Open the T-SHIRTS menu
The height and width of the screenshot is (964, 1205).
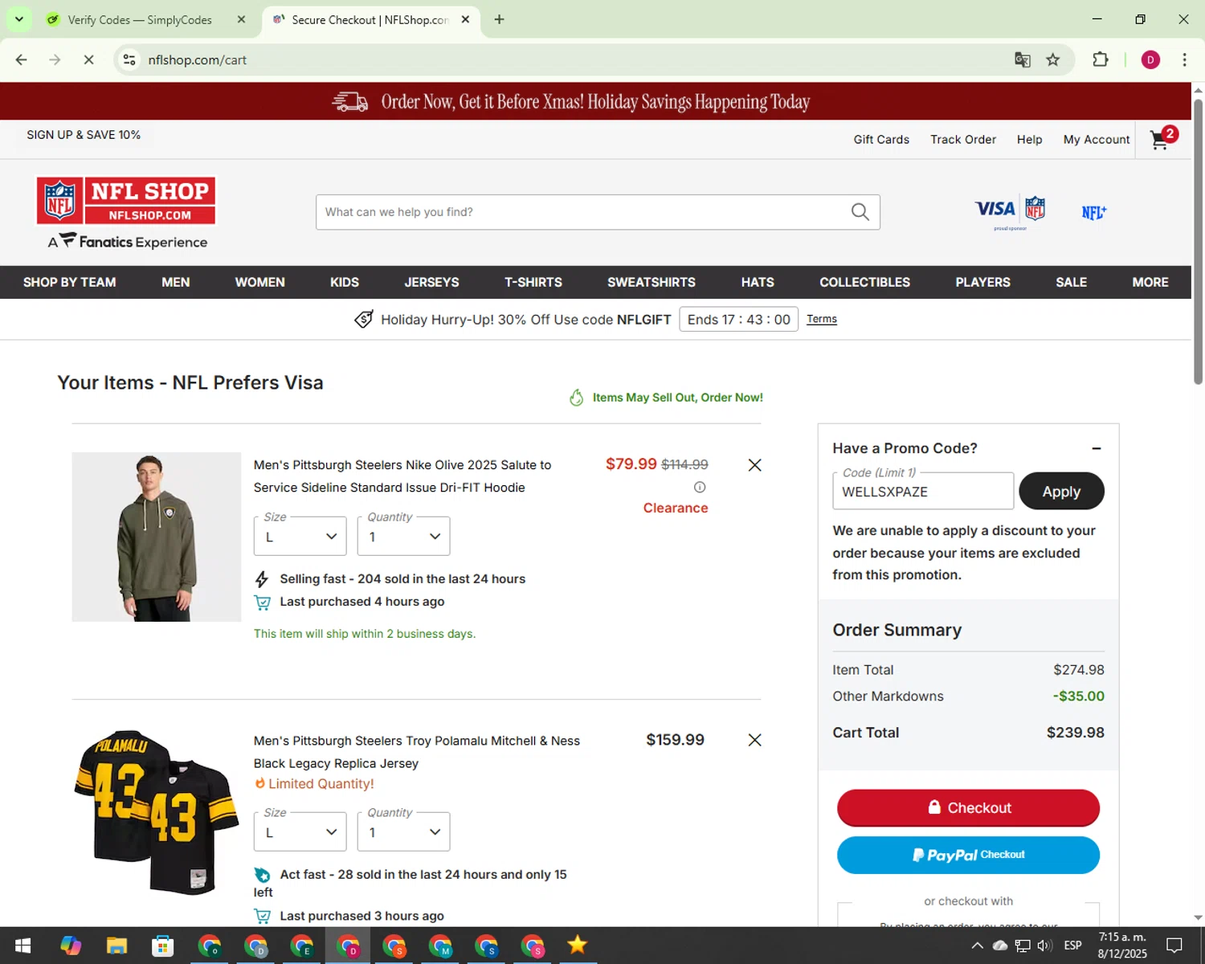point(533,282)
